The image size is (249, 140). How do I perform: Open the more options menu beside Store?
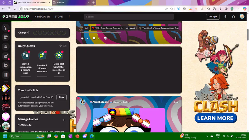click(x=69, y=17)
